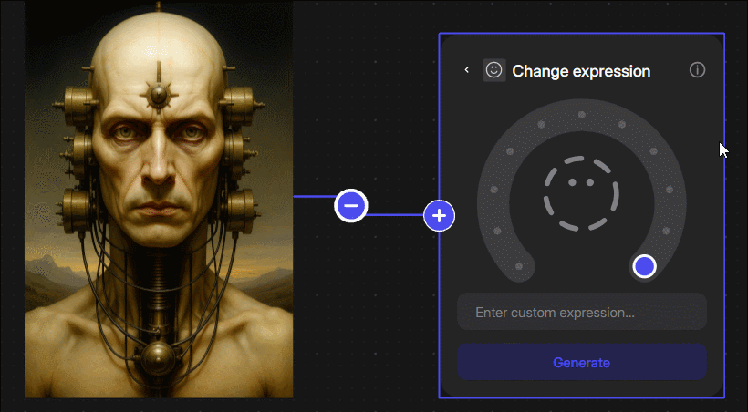The width and height of the screenshot is (748, 412).
Task: Select the third dial dot above blue handle
Action: click(653, 151)
